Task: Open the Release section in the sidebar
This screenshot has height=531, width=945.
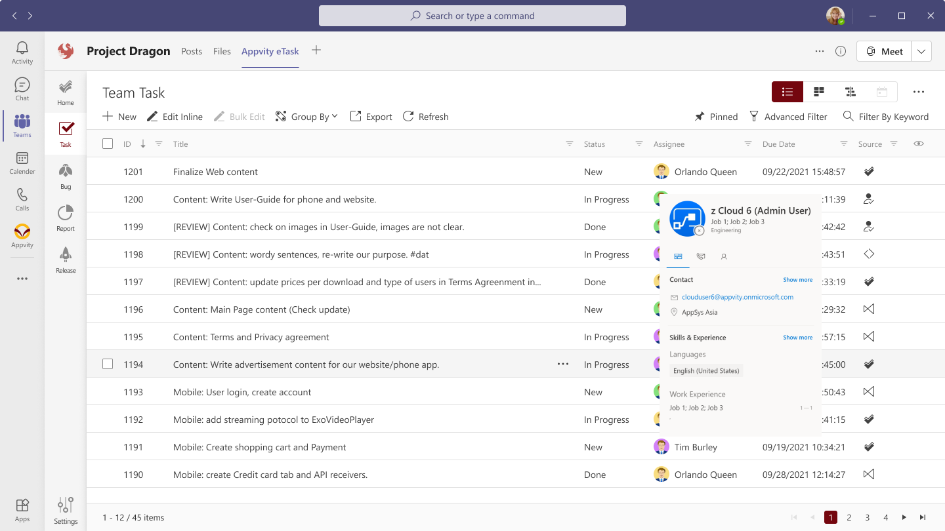Action: (65, 259)
